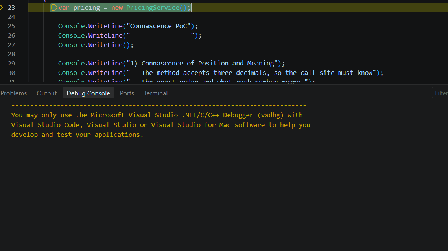Switch to the Problems tab
This screenshot has height=251, width=448.
(x=13, y=93)
